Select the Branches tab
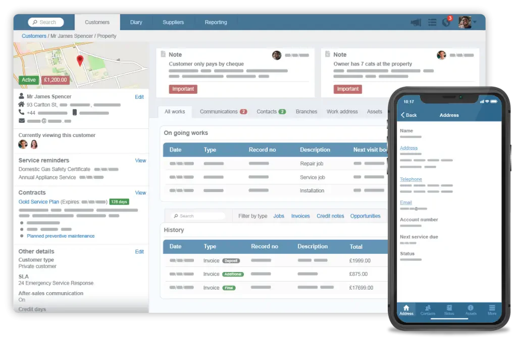Screen dimensions: 517x342 [x=306, y=112]
